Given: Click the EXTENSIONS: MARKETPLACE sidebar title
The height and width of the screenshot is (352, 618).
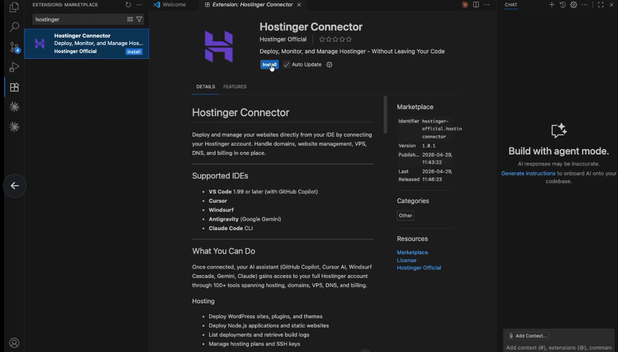Looking at the screenshot, I should pyautogui.click(x=65, y=5).
